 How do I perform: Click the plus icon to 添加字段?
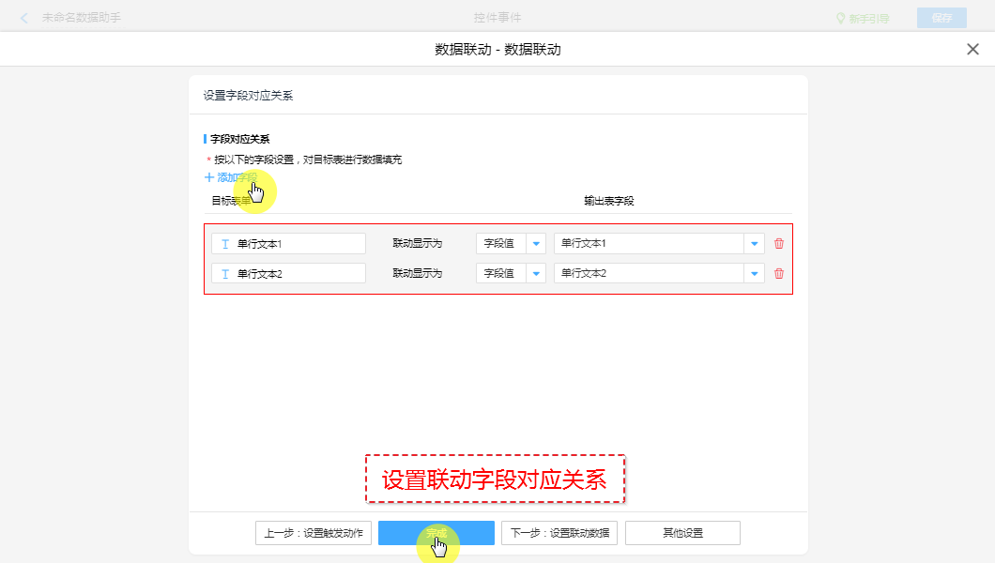coord(209,177)
